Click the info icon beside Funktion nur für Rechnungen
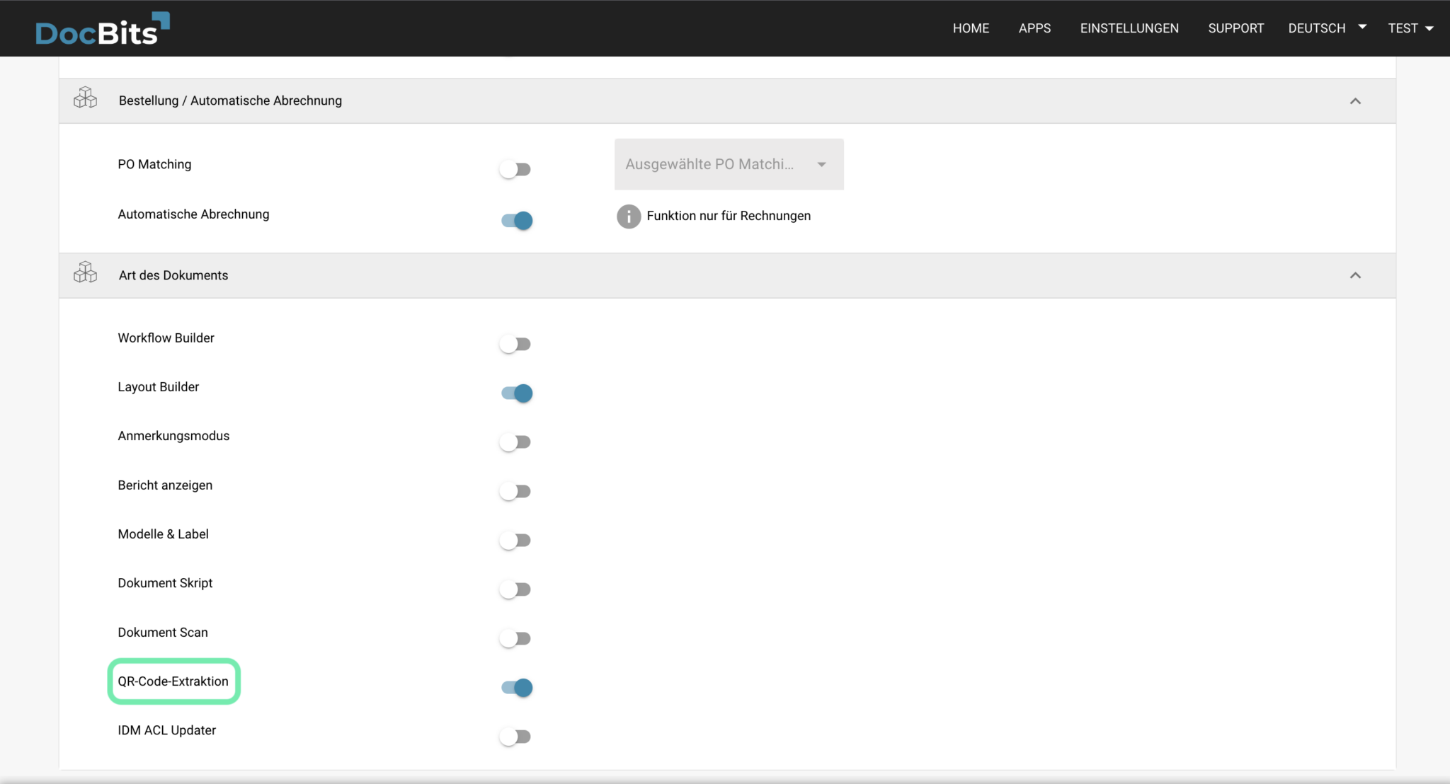 pos(628,216)
